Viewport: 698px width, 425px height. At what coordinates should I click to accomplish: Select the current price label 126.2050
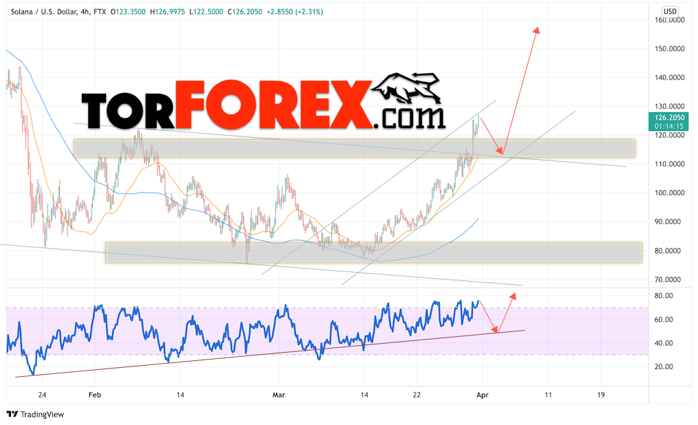click(669, 118)
